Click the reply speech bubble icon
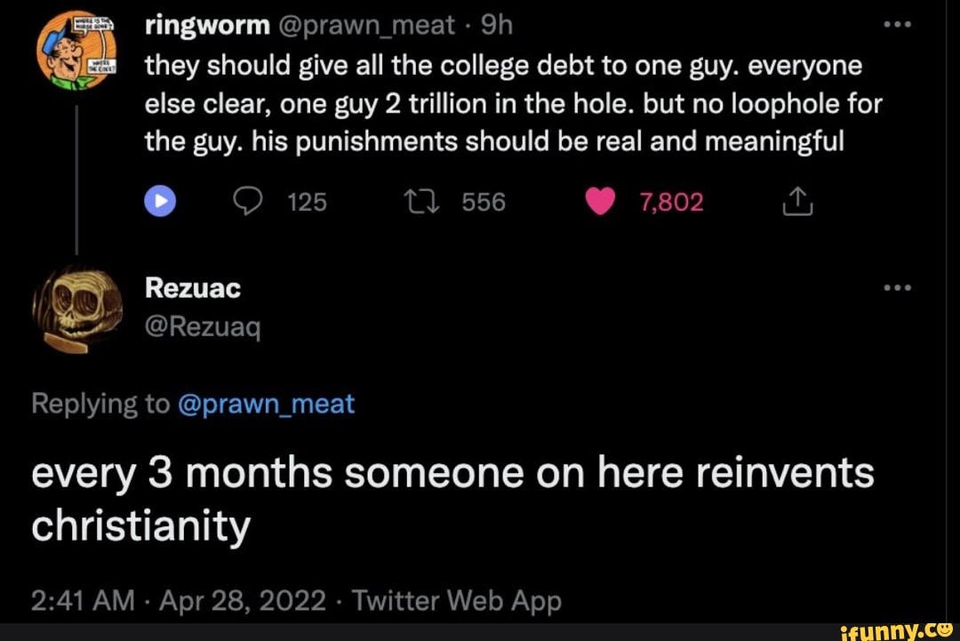This screenshot has height=641, width=960. (x=248, y=201)
